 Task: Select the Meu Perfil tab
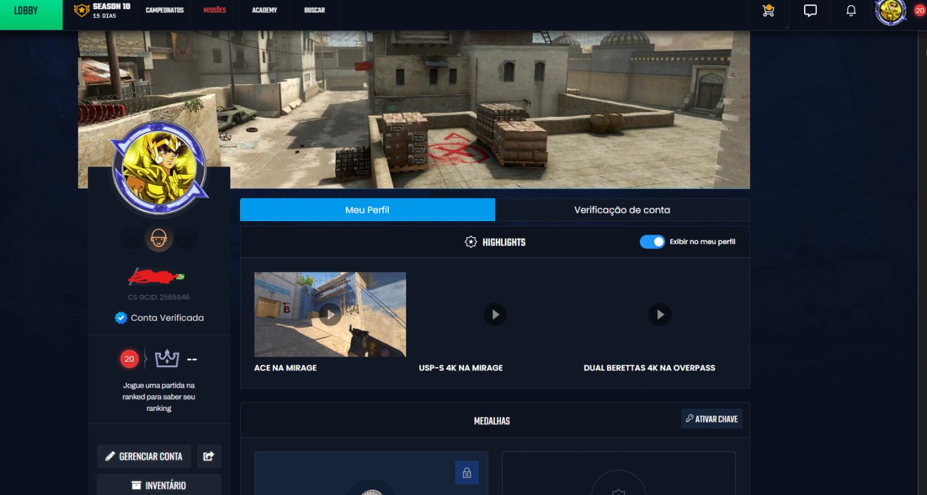pos(368,210)
